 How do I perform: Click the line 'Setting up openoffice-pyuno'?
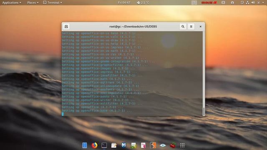[98, 97]
